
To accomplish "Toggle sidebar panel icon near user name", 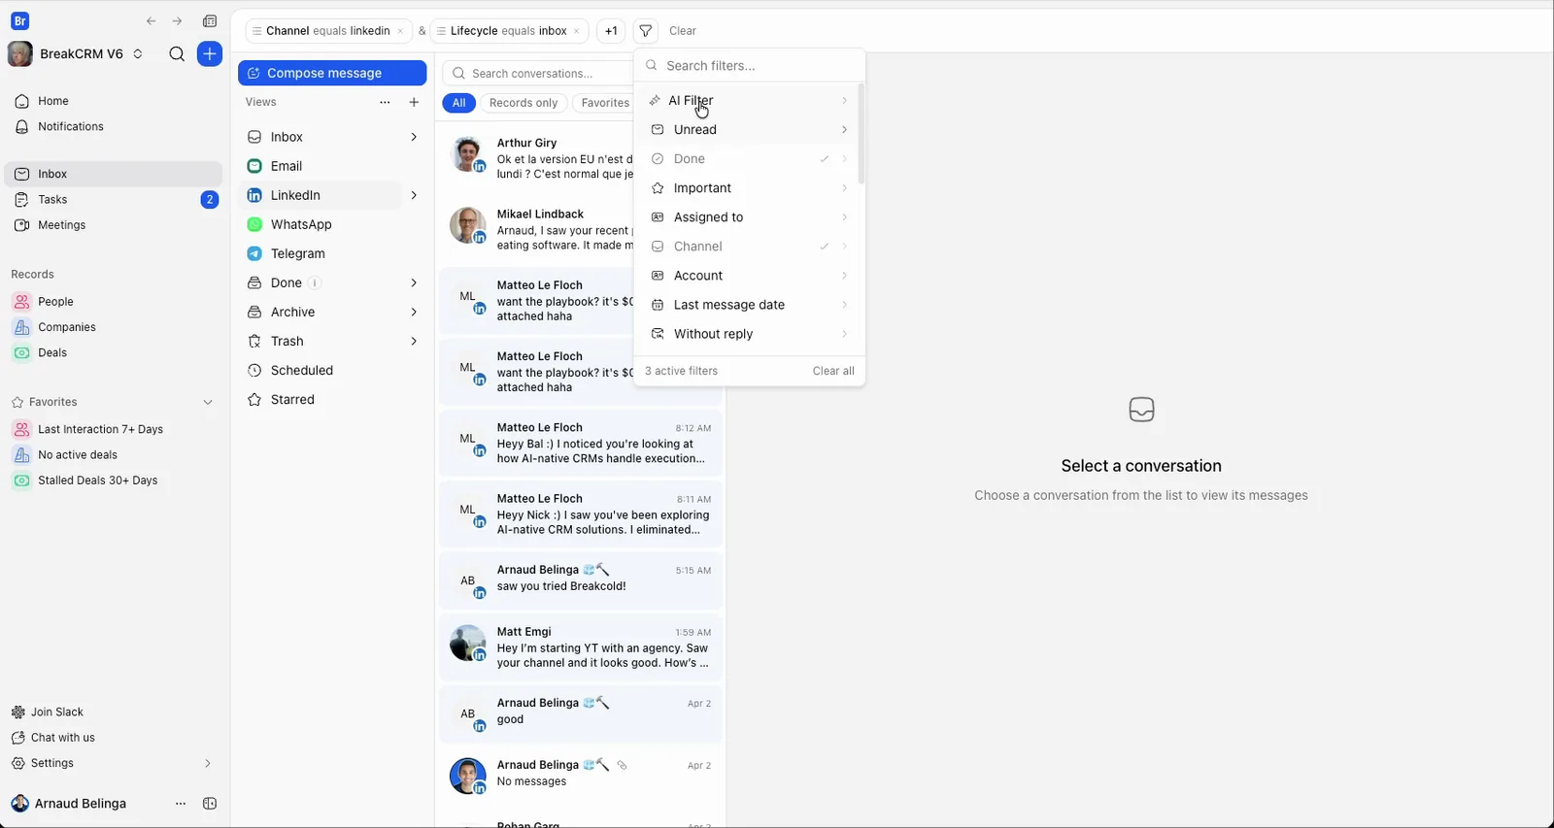I will point(210,804).
